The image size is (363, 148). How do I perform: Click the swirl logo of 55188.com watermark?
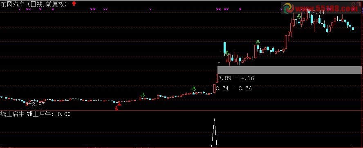pos(289,9)
